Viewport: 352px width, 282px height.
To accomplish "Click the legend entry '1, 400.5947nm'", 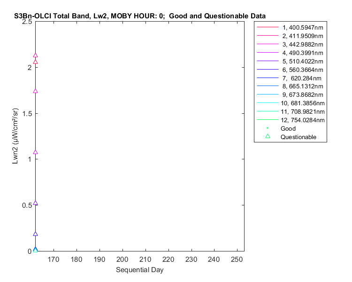I will (x=290, y=27).
